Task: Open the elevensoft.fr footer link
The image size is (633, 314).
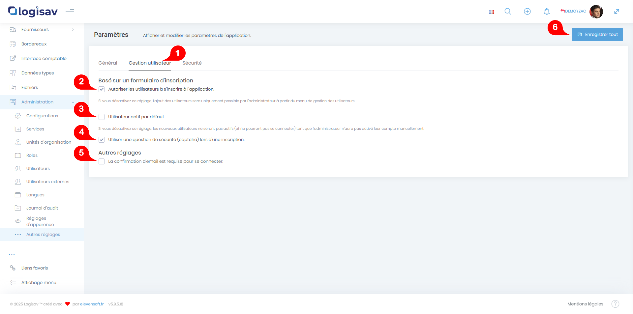Action: [x=92, y=304]
